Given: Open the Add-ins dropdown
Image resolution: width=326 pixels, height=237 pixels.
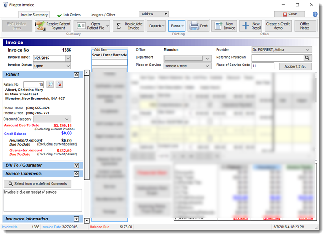Looking at the screenshot, I should 153,14.
